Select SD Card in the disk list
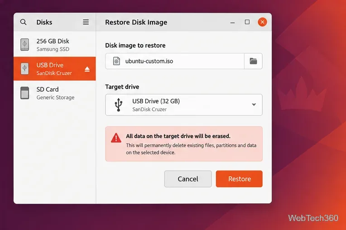 pos(55,93)
